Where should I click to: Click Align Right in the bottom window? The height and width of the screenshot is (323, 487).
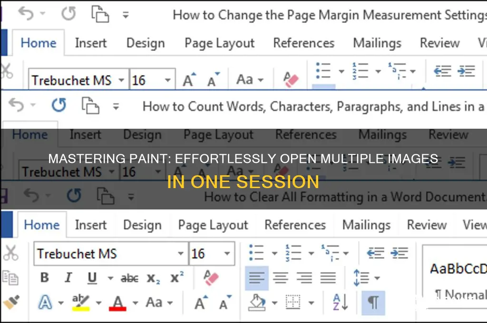point(304,278)
